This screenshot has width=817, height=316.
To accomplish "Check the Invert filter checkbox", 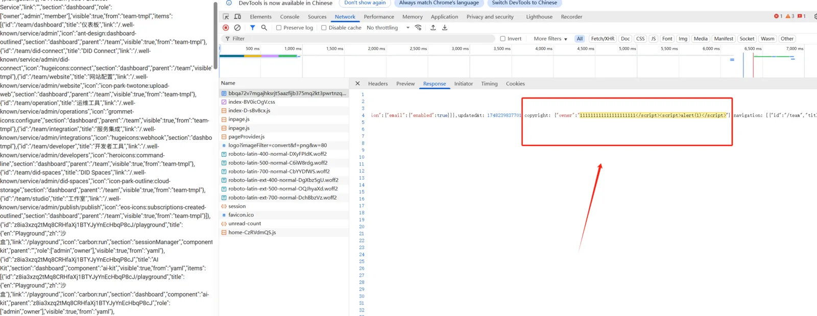I will pos(503,39).
